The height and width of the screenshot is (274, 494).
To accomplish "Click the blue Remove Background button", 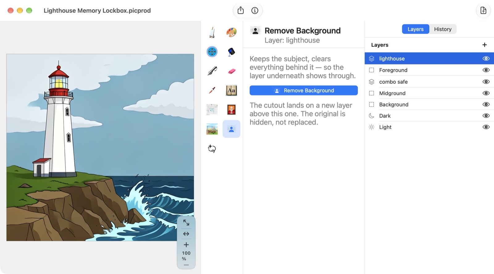I will coord(304,90).
